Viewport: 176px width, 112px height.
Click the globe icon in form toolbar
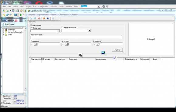click(48, 18)
